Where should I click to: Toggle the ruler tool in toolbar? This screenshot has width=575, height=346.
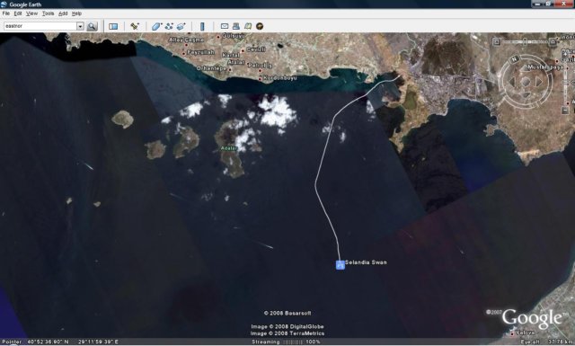coord(202,26)
